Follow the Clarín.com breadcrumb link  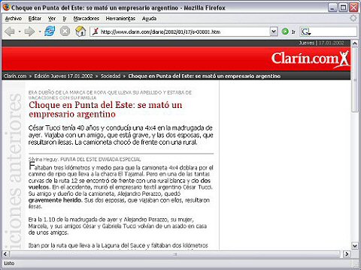[15, 76]
